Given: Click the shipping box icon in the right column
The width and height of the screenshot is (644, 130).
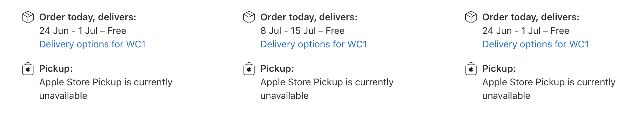Looking at the screenshot, I should pos(471,17).
